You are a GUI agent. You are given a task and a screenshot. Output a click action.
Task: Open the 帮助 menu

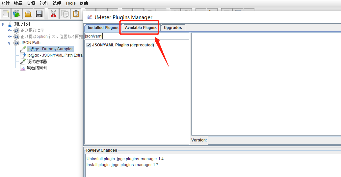[84, 3]
